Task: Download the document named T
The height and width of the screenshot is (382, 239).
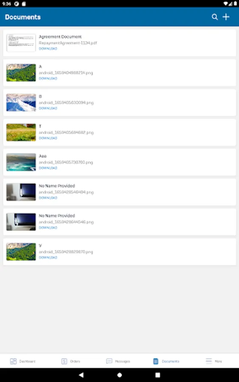Action: tap(48, 138)
